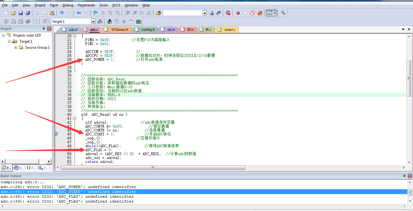
Task: Insert bookmark flag icon
Action: click(96, 13)
